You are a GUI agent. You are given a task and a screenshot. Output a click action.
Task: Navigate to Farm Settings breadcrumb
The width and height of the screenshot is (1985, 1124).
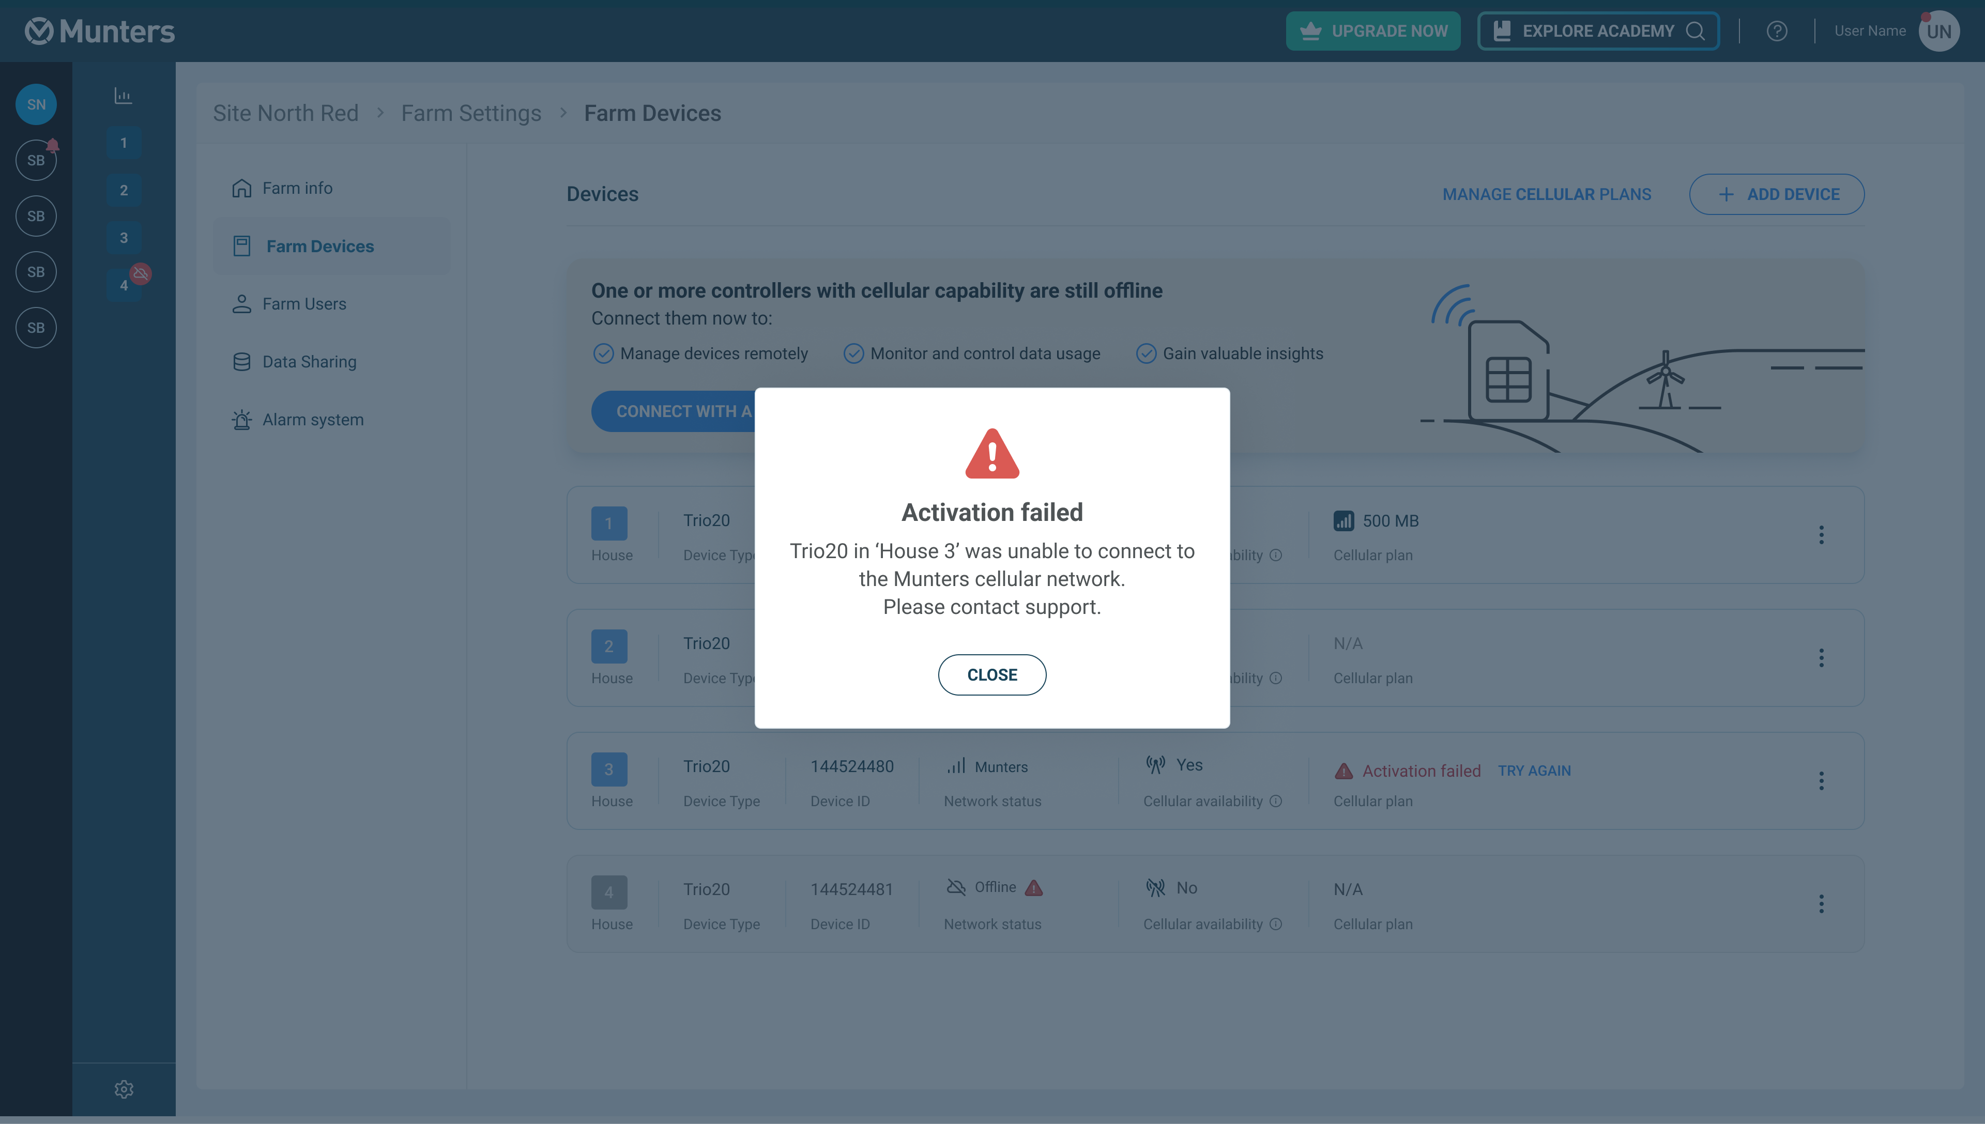coord(471,114)
